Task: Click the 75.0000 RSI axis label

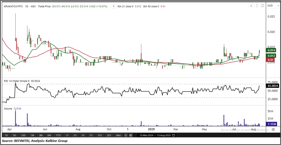Action: tap(273, 83)
